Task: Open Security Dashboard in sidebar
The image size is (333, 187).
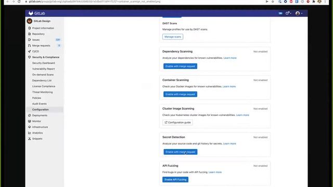Action: click(x=43, y=63)
